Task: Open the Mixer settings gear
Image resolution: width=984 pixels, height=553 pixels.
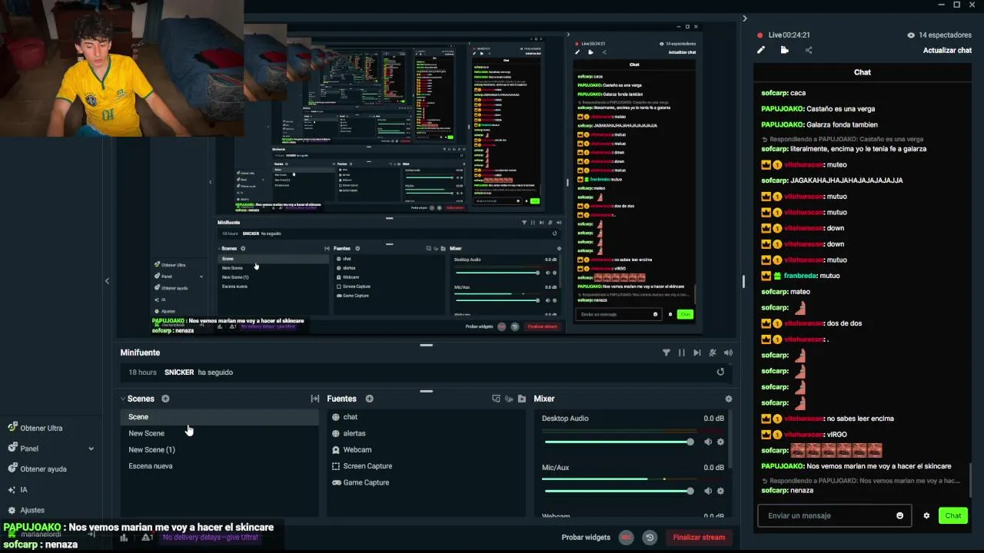Action: 729,399
